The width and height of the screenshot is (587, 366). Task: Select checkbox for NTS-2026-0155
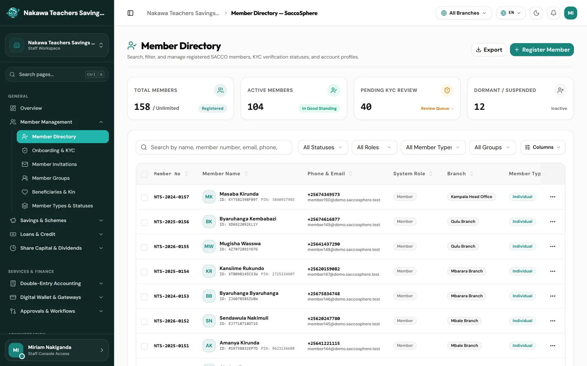pyautogui.click(x=144, y=247)
